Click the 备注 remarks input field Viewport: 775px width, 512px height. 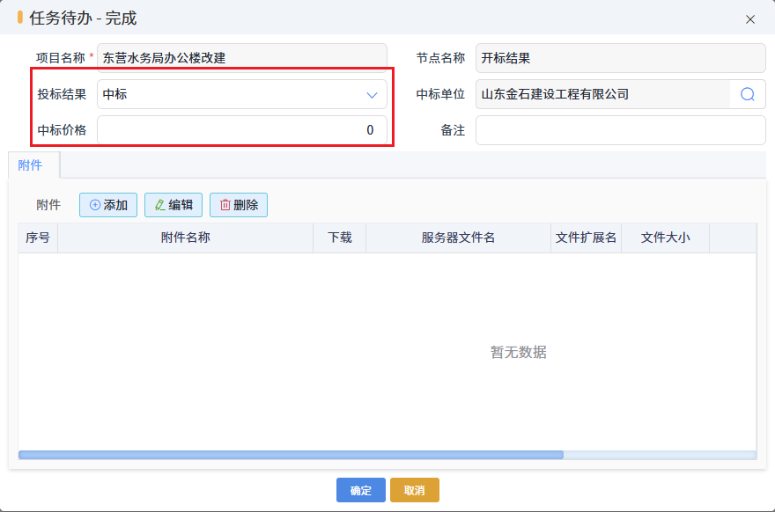[620, 130]
